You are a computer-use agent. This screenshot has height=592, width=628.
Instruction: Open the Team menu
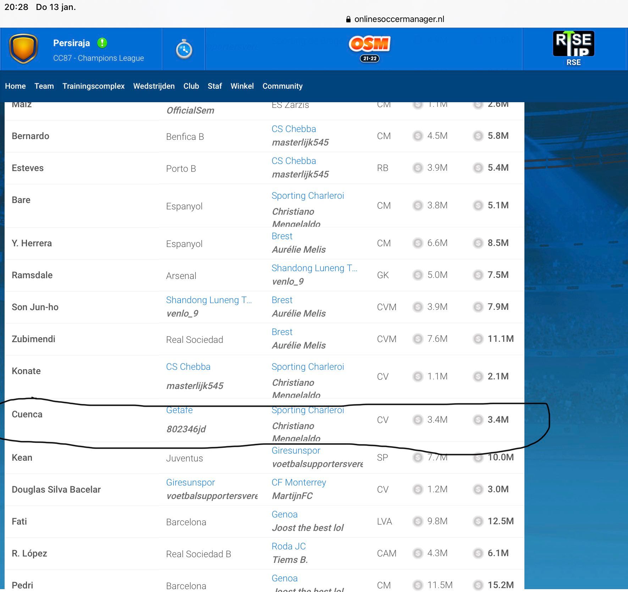[44, 86]
